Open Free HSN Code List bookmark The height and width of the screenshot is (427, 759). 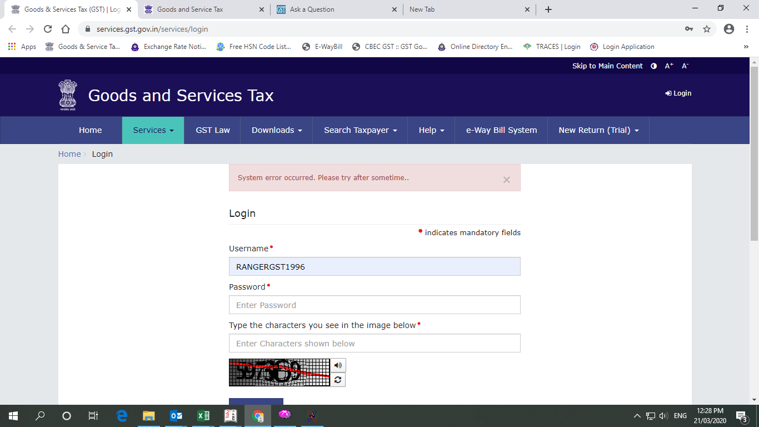click(254, 47)
